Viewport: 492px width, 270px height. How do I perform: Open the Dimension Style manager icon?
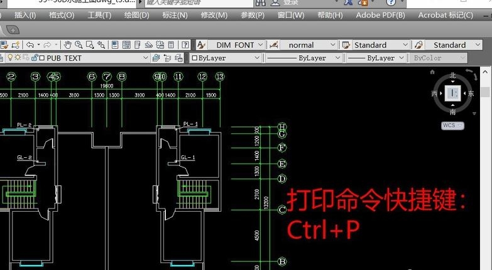click(x=273, y=45)
